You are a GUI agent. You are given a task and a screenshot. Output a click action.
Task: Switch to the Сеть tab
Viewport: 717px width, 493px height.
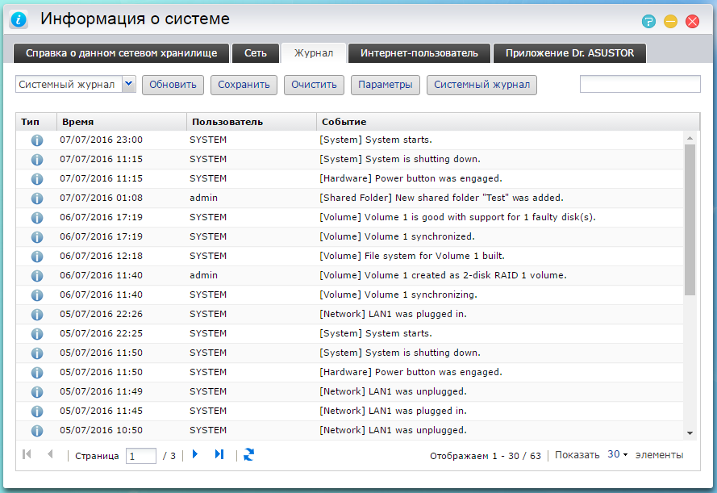[x=256, y=53]
